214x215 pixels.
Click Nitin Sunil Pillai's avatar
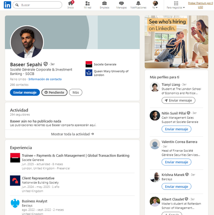[155, 115]
